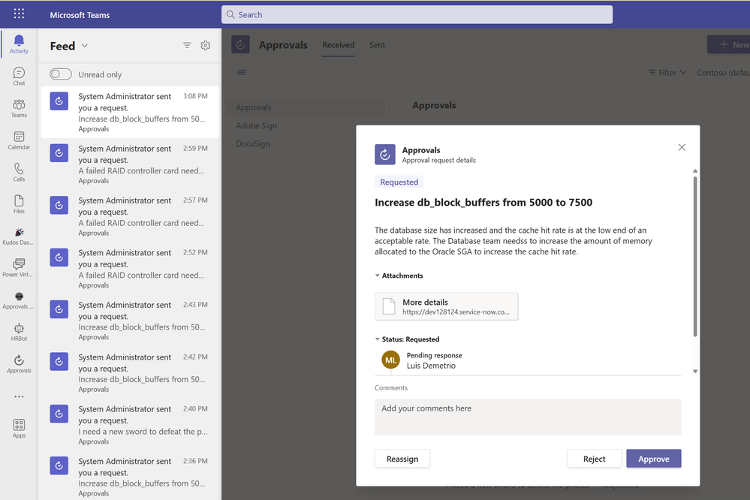750x500 pixels.
Task: Open feed settings gear icon
Action: click(x=205, y=45)
